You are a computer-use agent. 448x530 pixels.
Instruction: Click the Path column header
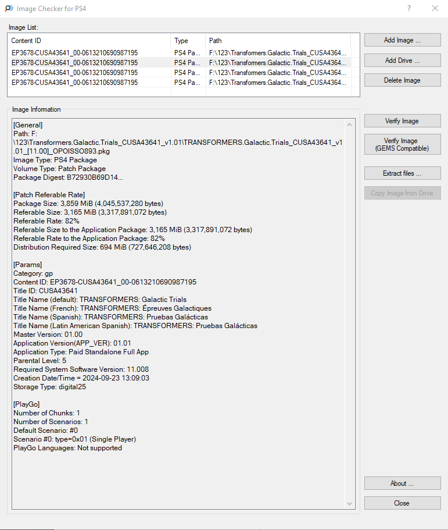tap(278, 41)
